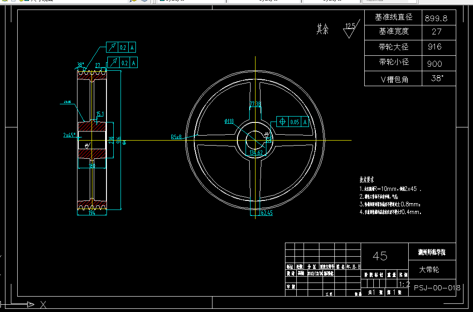Select the 设计 cell in the title block
Image resolution: width=473 pixels, height=312 pixels.
pos(290,273)
